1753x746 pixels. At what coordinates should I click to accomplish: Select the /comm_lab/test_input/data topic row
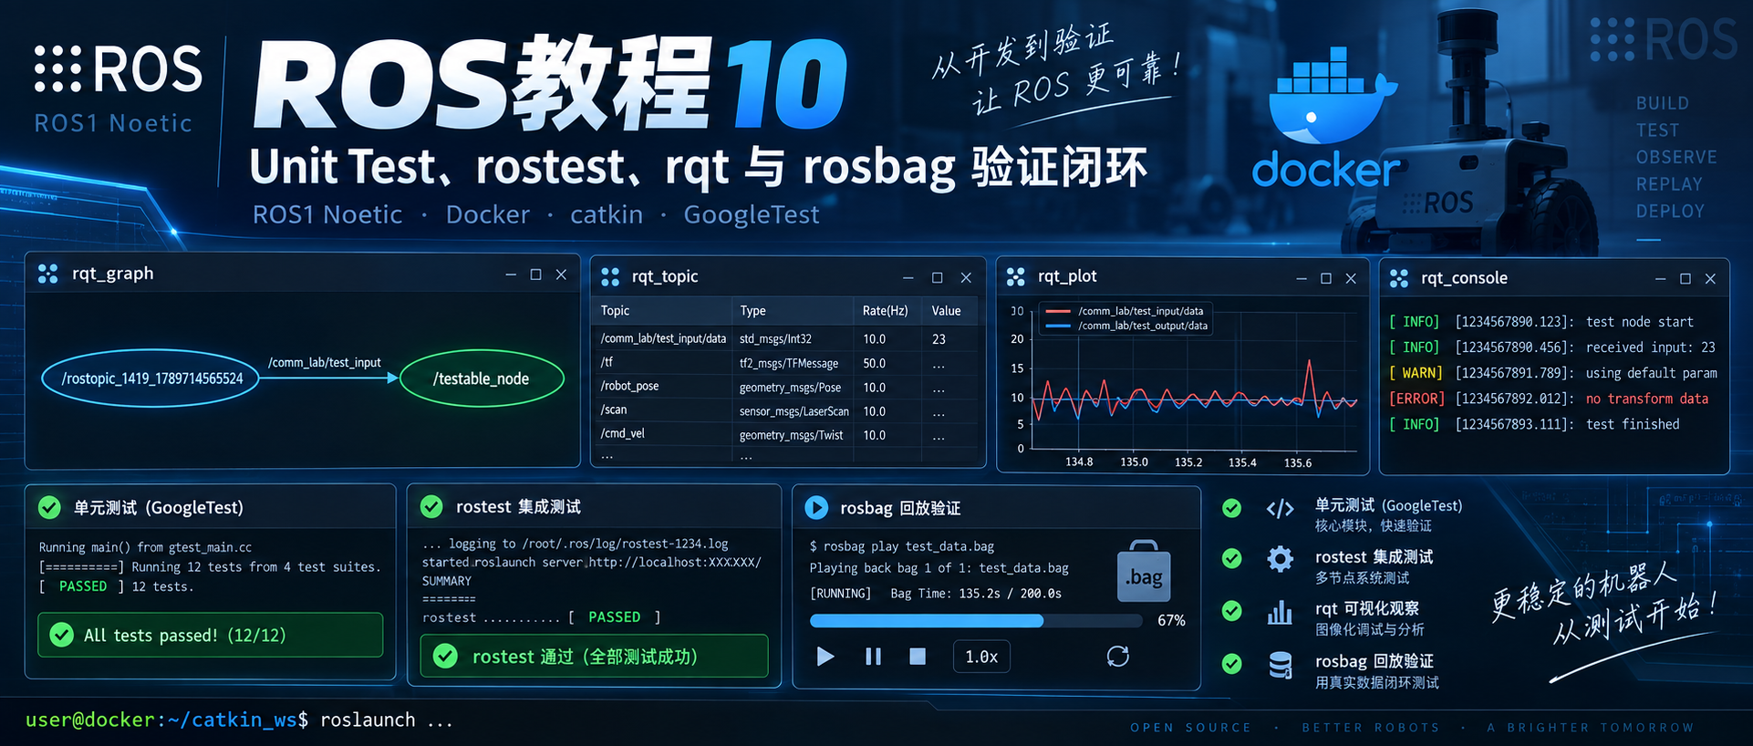[786, 338]
